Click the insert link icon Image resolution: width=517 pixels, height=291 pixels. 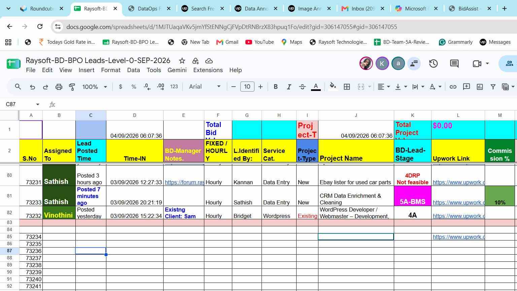[x=453, y=87]
